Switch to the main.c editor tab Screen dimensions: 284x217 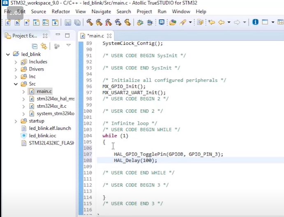point(96,36)
